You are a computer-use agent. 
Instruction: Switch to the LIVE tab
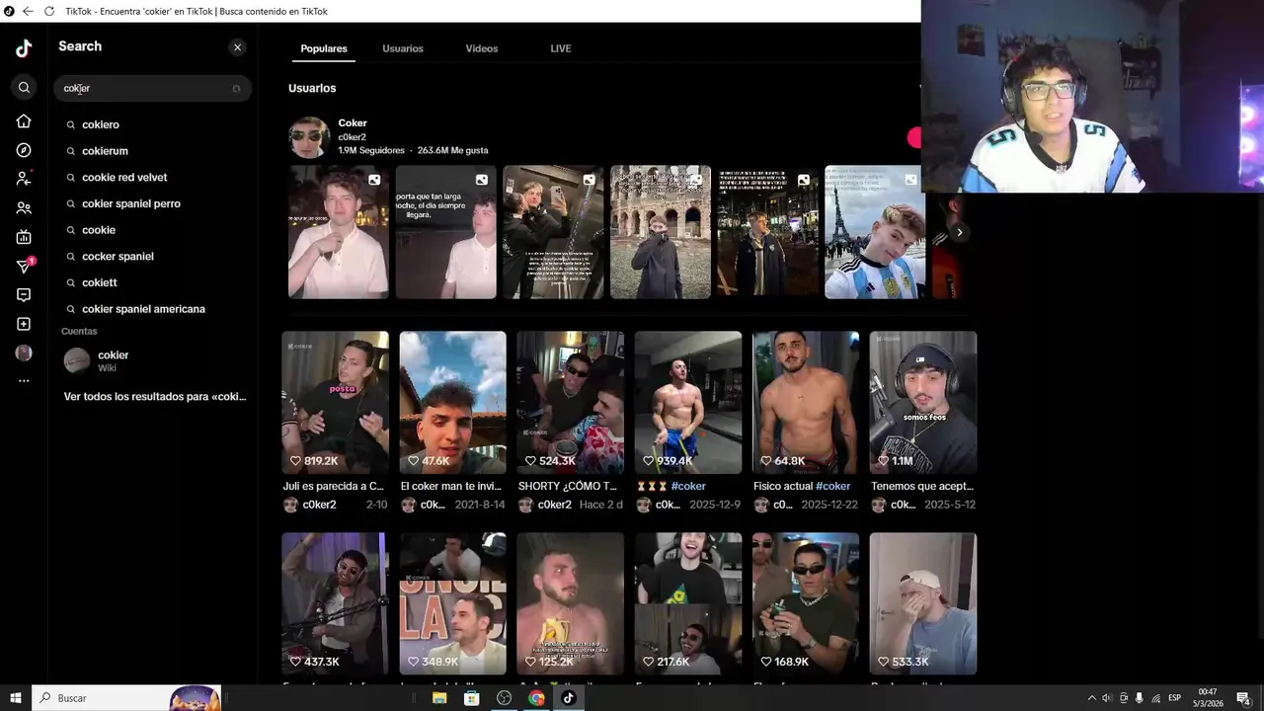561,48
